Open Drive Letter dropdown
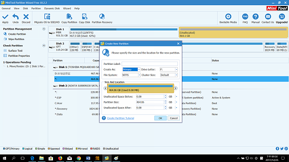This screenshot has width=289, height=162. tap(176, 70)
